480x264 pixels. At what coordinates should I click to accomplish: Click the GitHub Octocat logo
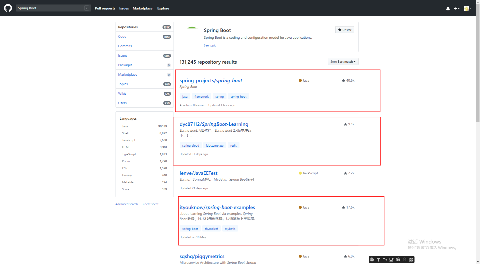[x=8, y=8]
